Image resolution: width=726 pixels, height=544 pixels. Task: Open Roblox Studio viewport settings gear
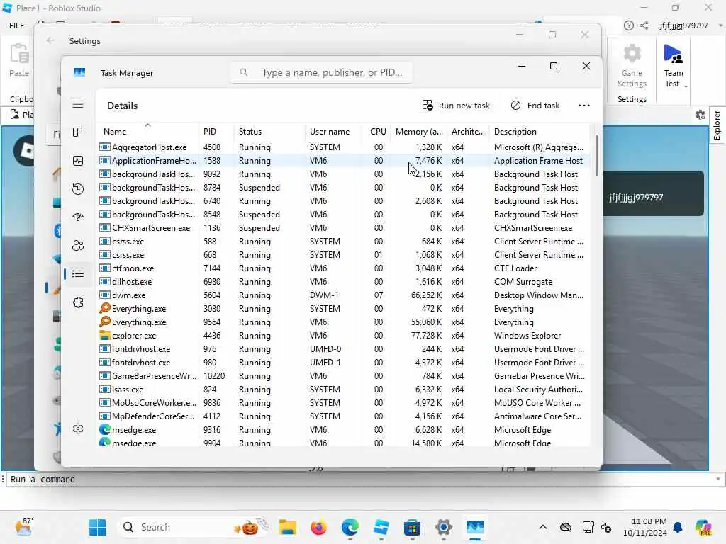[700, 115]
